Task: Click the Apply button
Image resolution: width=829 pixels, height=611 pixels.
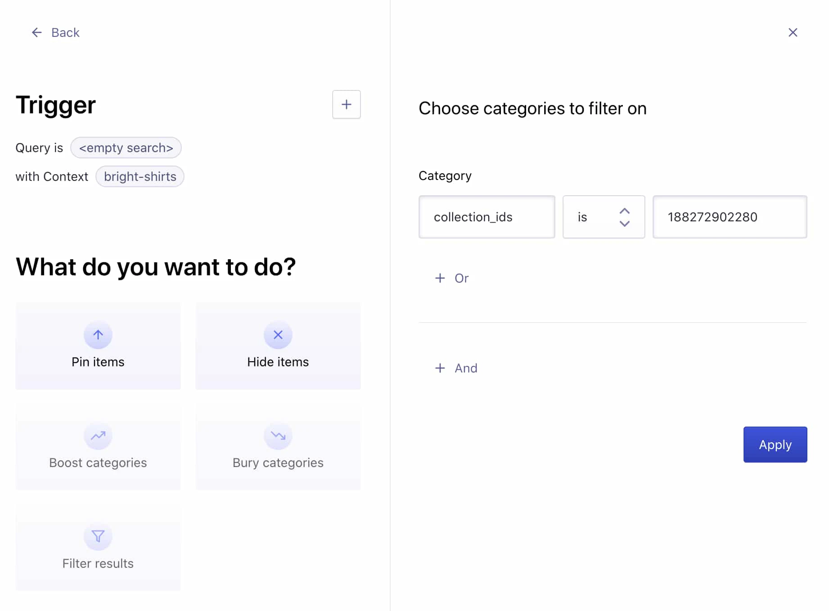Action: click(775, 445)
